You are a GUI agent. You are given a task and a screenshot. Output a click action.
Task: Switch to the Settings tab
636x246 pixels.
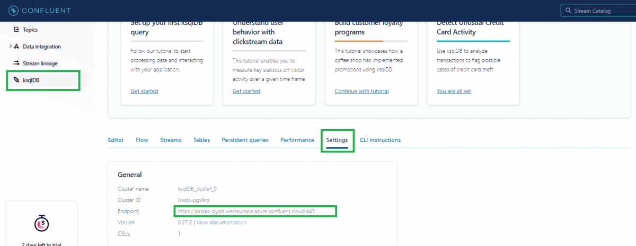point(337,140)
